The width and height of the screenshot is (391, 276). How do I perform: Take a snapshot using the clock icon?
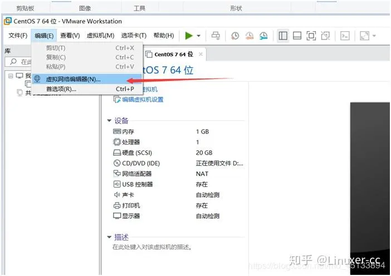[x=235, y=36]
